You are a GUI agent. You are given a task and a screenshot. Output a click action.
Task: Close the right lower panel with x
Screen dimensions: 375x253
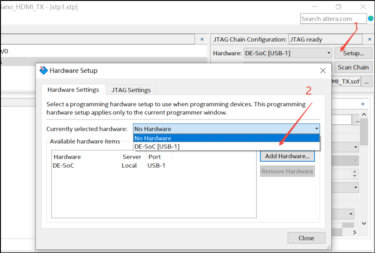pos(363,104)
